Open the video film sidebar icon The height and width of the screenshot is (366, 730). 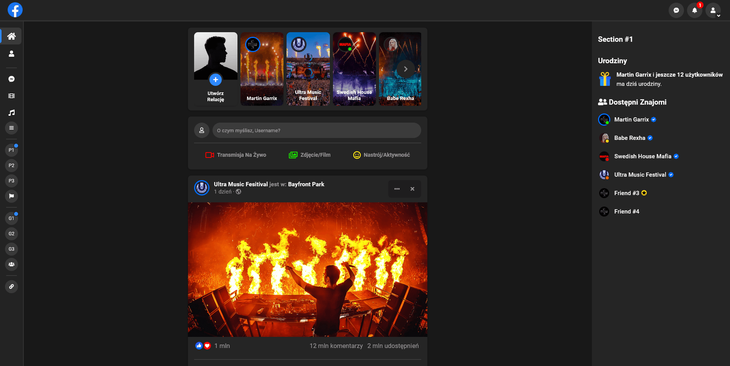click(12, 96)
